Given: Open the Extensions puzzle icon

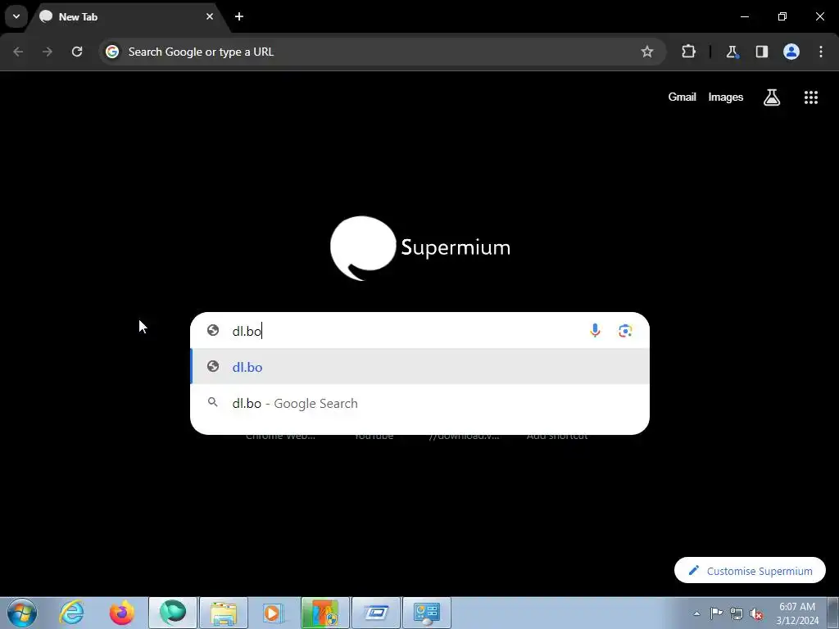Looking at the screenshot, I should (688, 52).
